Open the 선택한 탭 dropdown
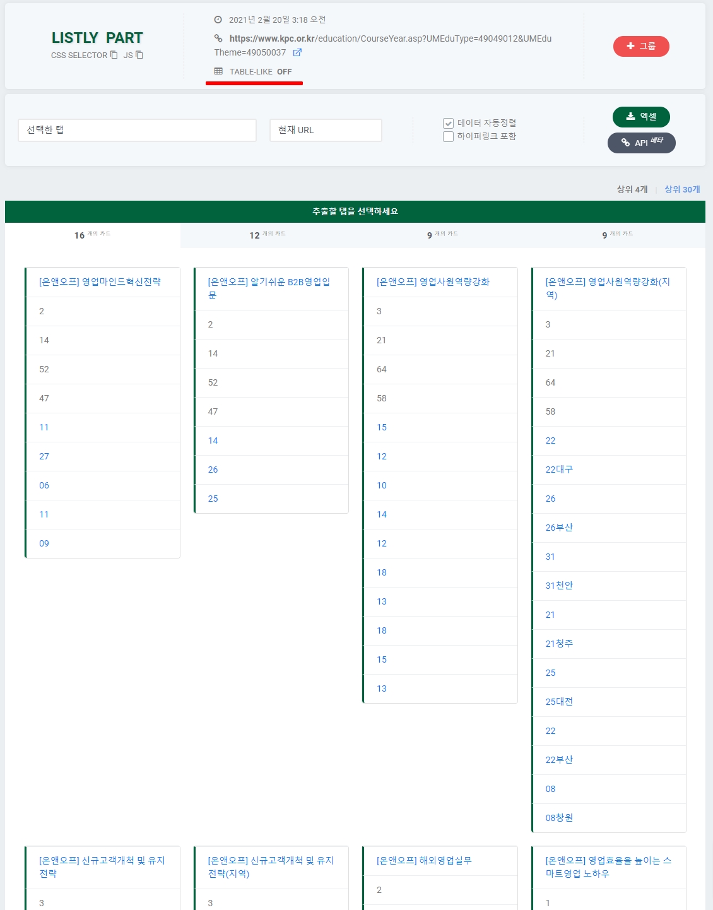This screenshot has height=910, width=713. tap(137, 130)
